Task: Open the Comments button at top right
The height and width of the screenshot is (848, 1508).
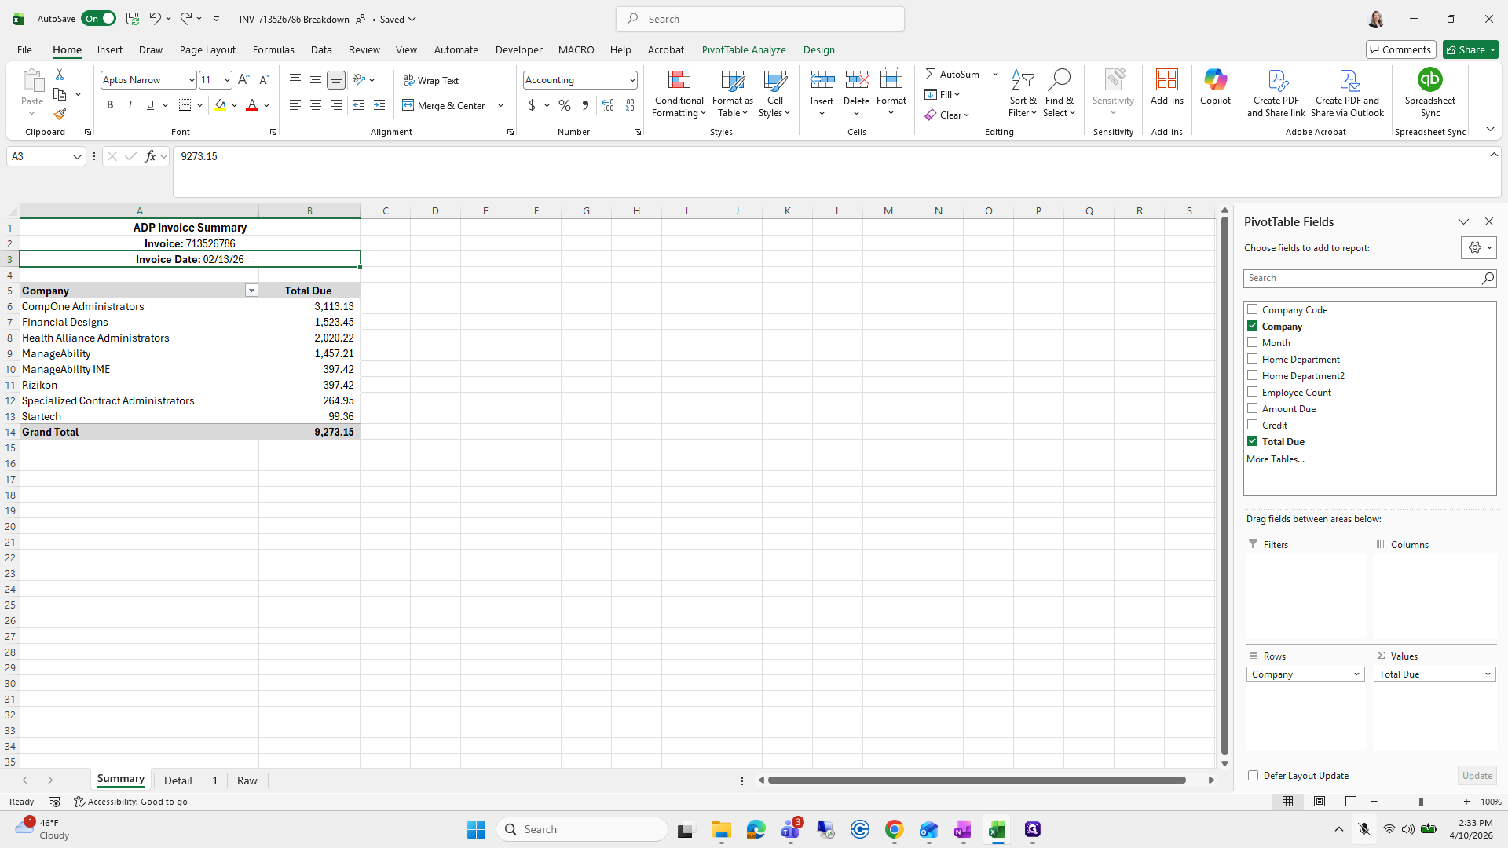Action: coord(1400,49)
